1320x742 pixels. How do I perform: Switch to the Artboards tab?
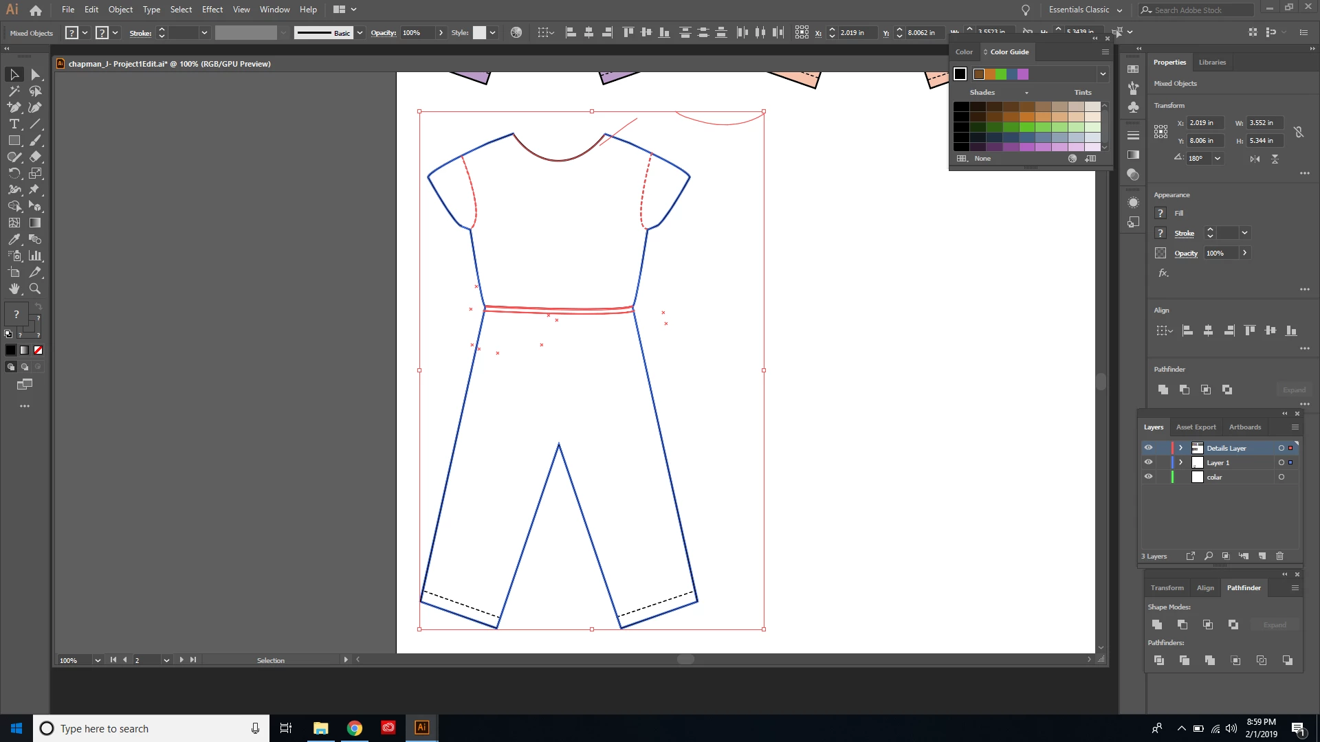point(1244,427)
